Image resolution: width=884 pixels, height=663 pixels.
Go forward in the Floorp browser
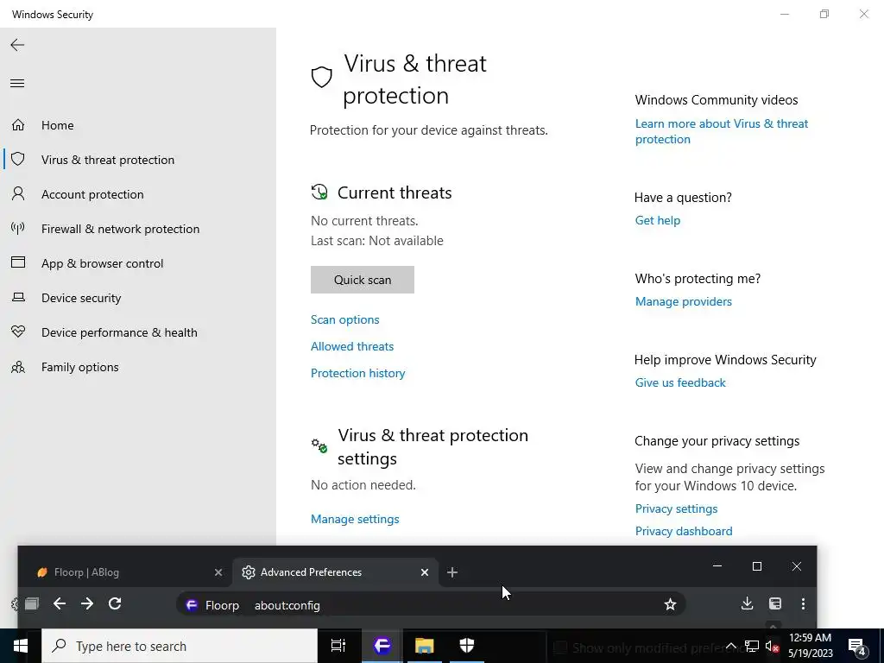(87, 603)
